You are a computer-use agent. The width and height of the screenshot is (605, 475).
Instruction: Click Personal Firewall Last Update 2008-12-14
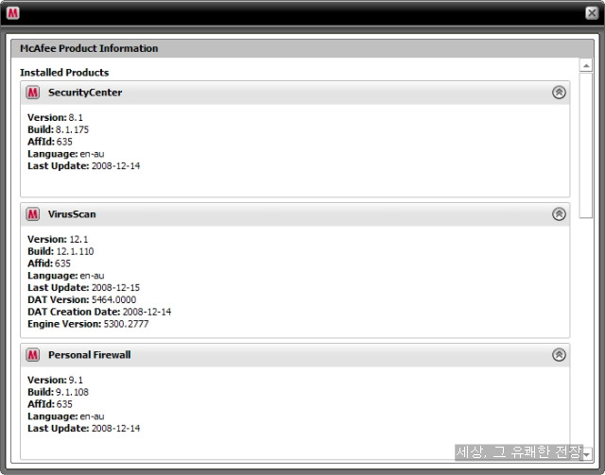click(x=84, y=429)
